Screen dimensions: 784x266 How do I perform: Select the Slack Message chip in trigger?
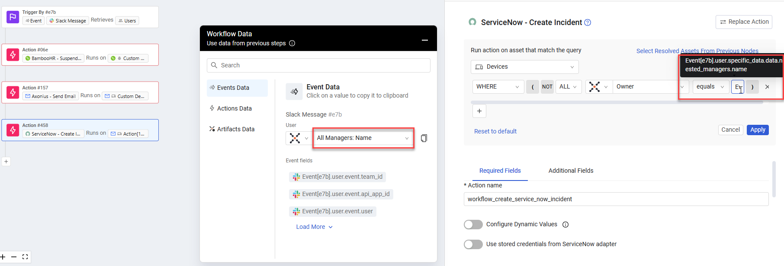click(67, 21)
